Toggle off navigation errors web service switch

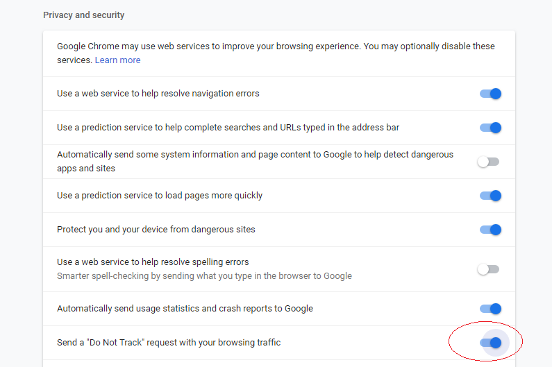490,94
